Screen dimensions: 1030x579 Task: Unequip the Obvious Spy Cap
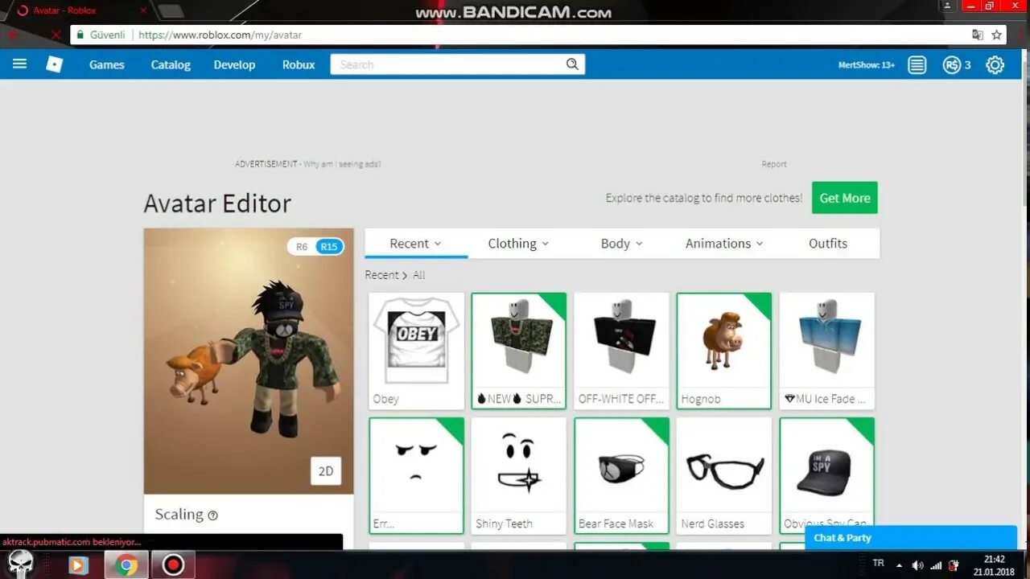[827, 475]
